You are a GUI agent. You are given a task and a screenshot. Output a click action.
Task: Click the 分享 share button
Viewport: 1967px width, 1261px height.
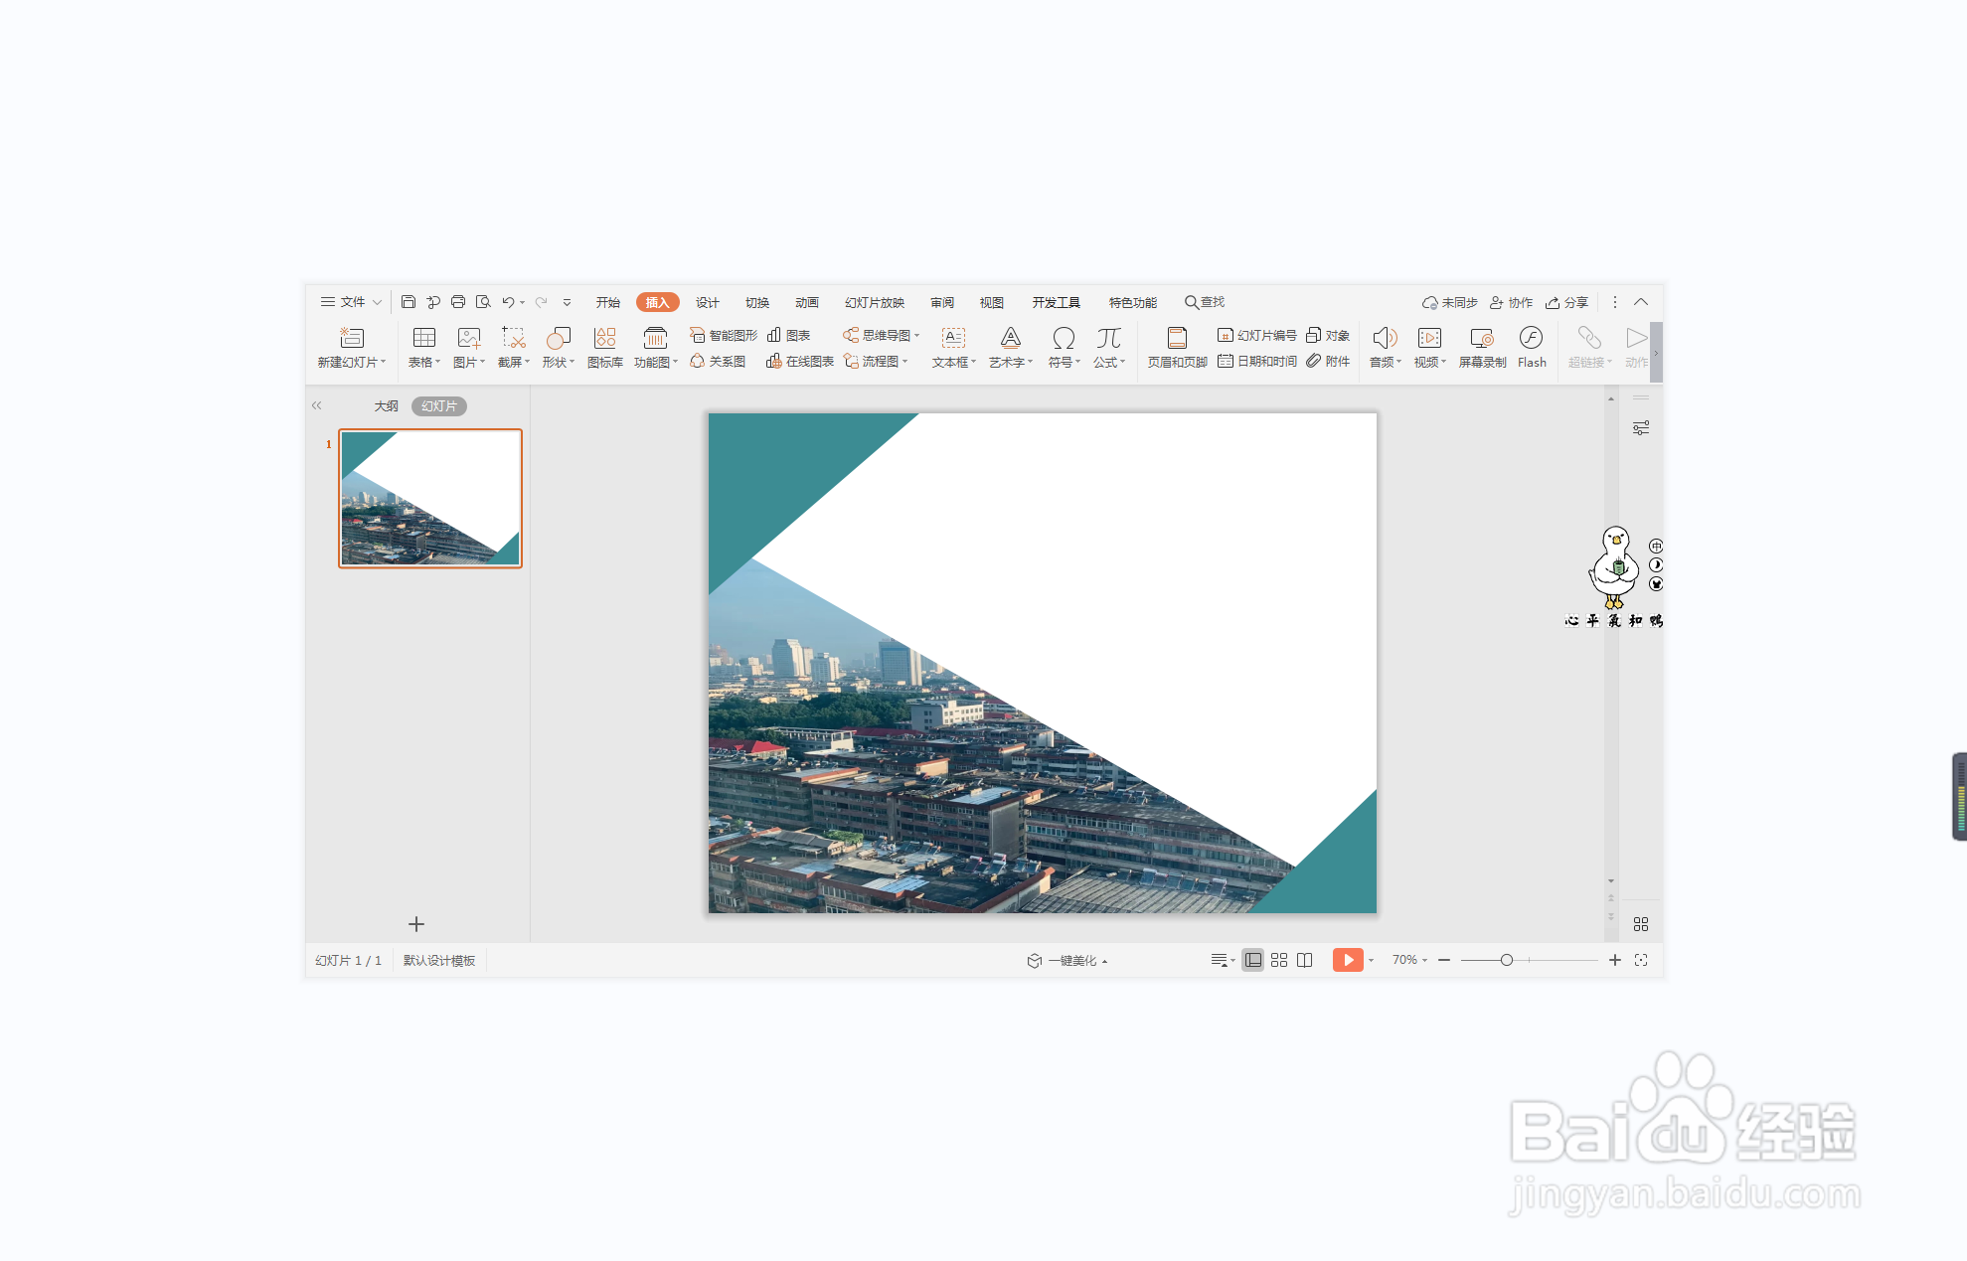coord(1567,302)
